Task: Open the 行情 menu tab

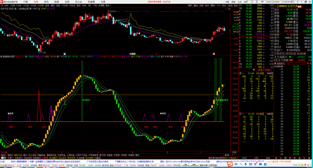Action: click(x=26, y=2)
